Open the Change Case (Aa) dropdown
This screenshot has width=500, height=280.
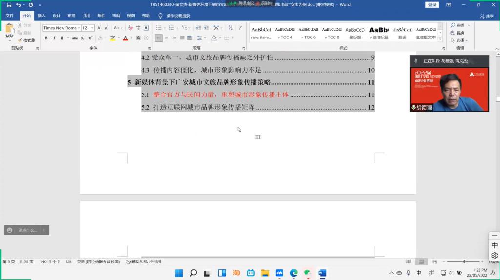118,28
